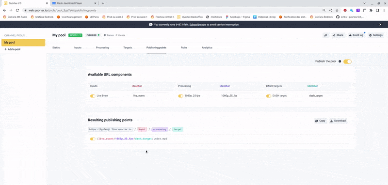
Task: Click the pink input tag
Action: point(142,129)
